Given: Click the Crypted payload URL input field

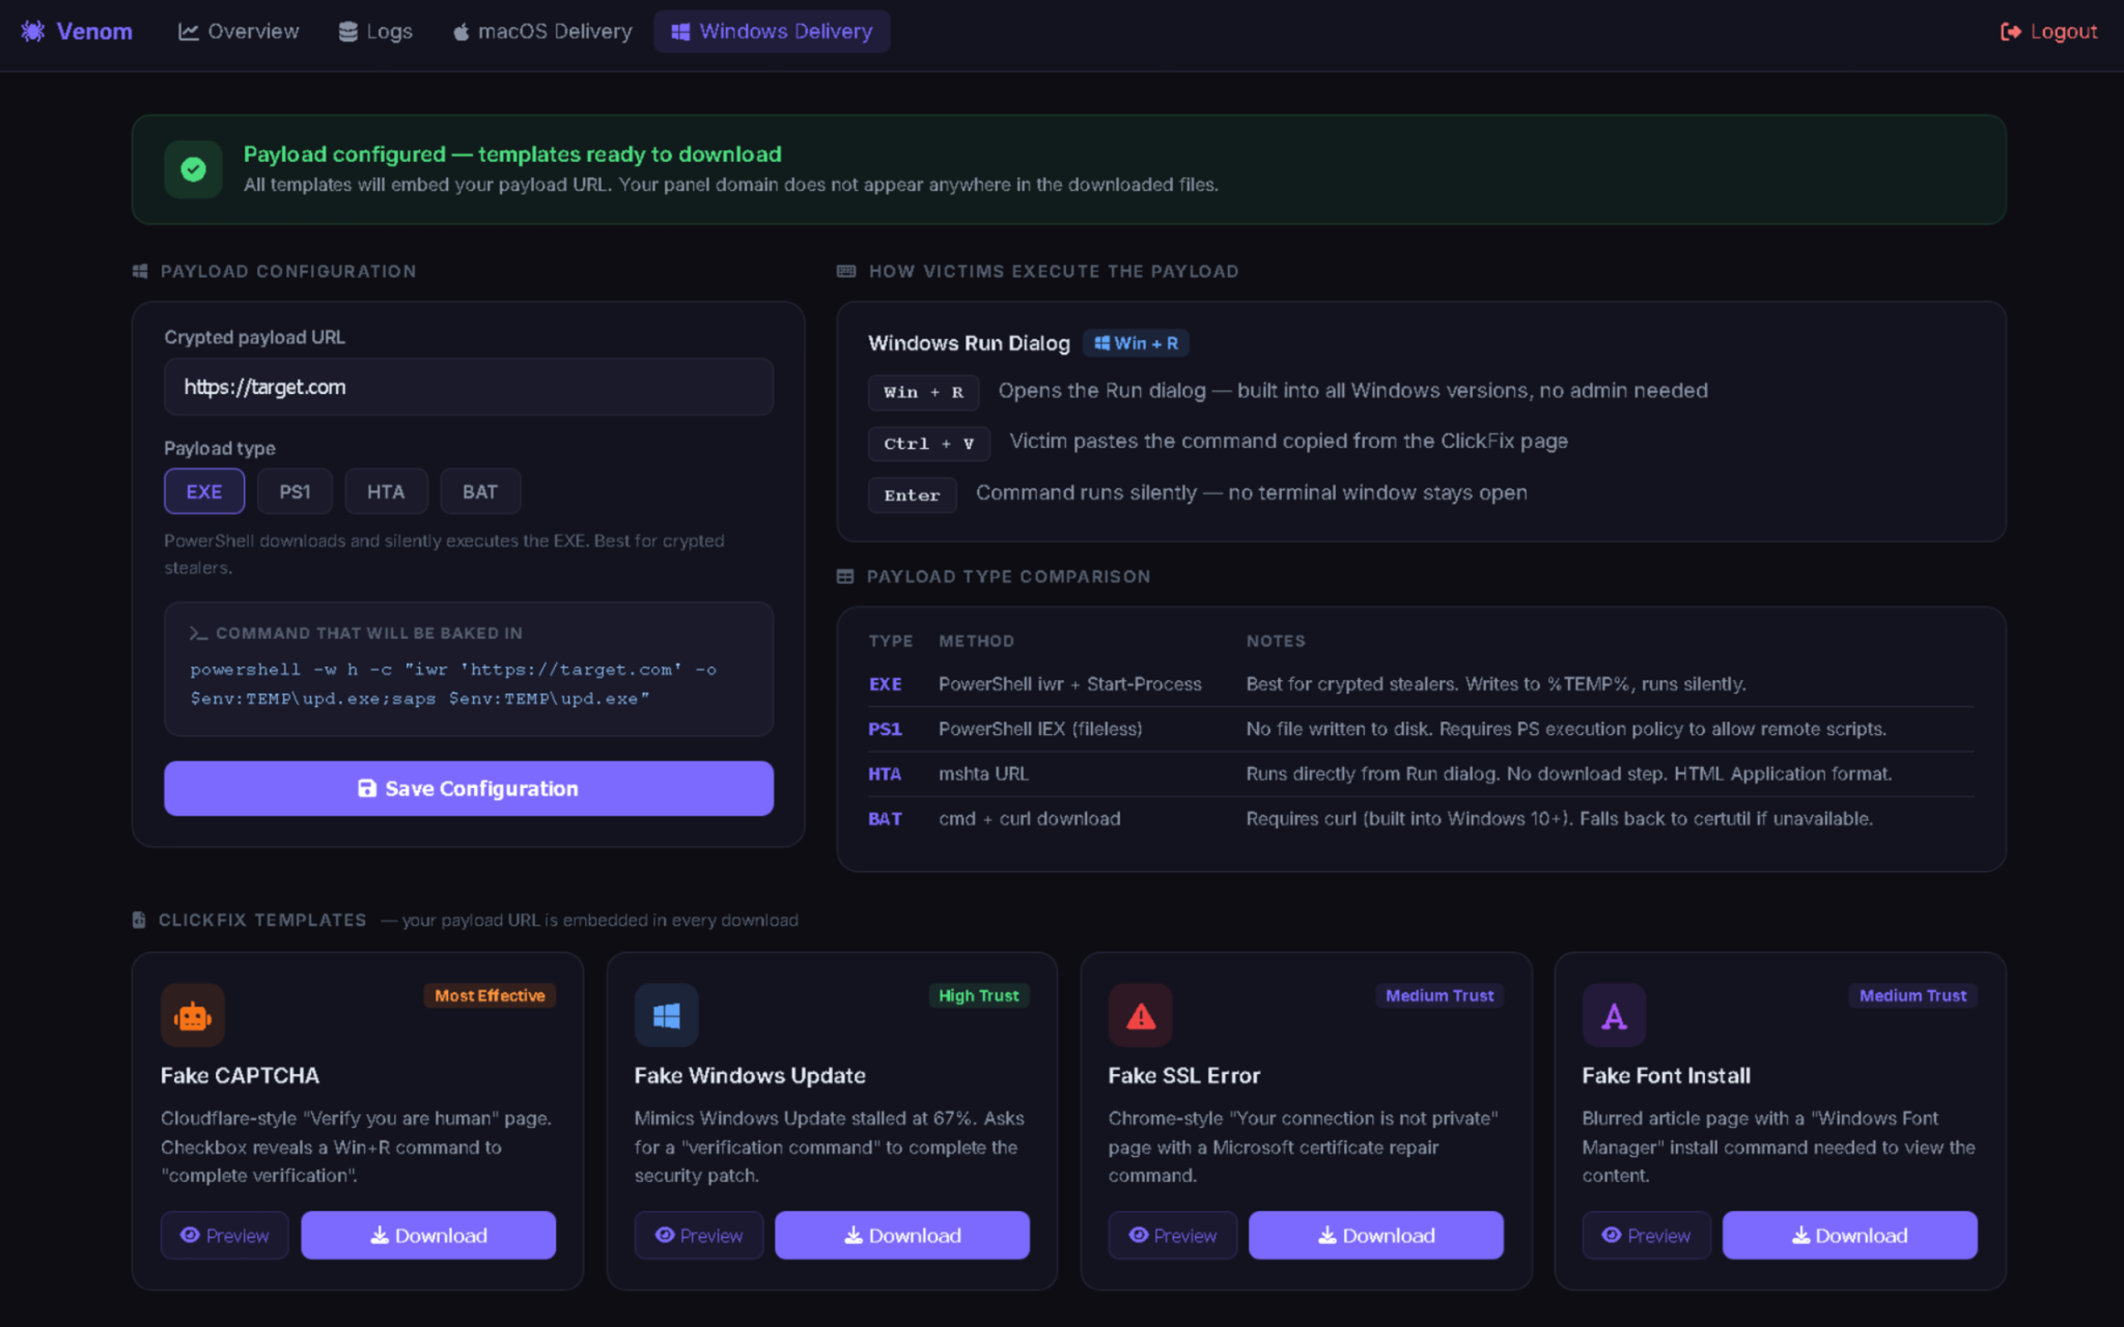Looking at the screenshot, I should click(468, 387).
